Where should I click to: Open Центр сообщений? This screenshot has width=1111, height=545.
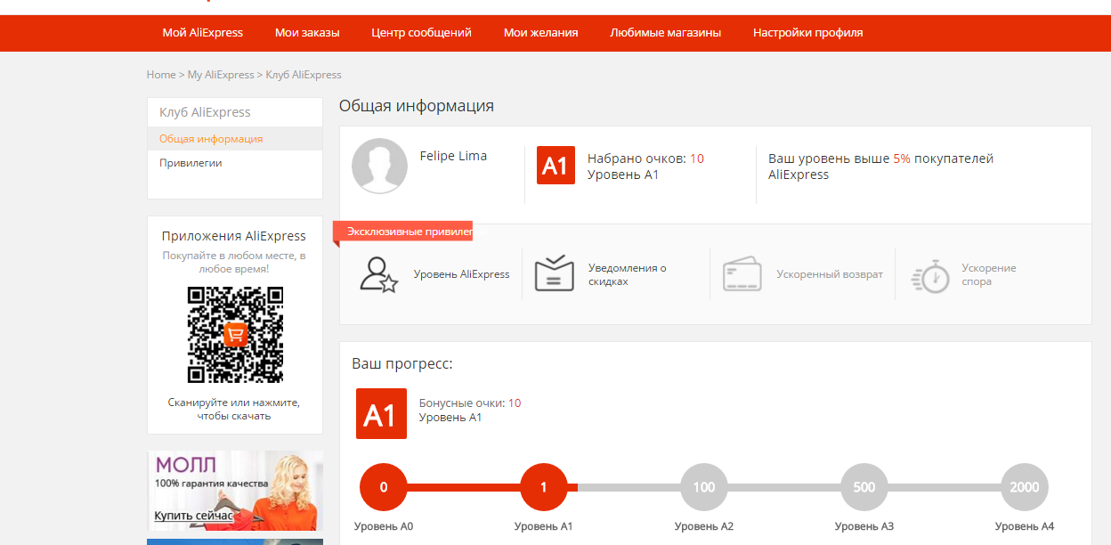[x=421, y=33]
